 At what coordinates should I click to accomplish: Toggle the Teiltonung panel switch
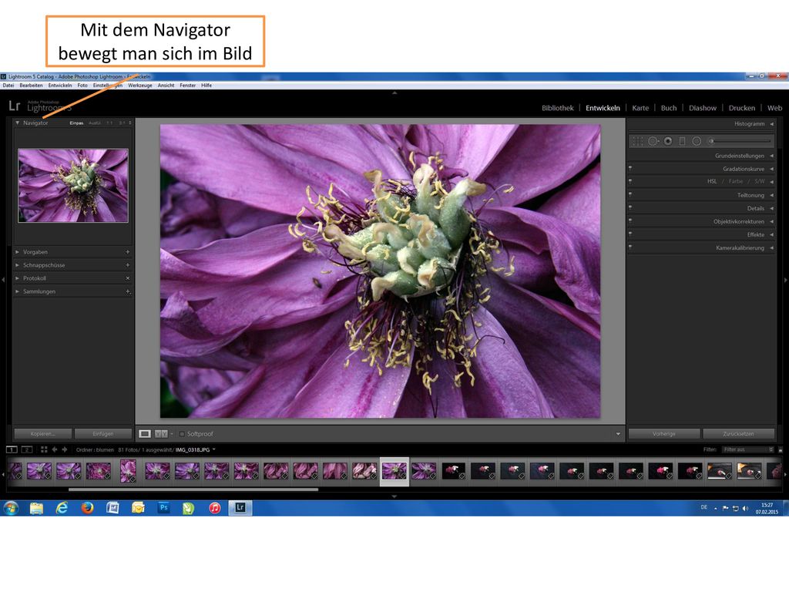630,193
